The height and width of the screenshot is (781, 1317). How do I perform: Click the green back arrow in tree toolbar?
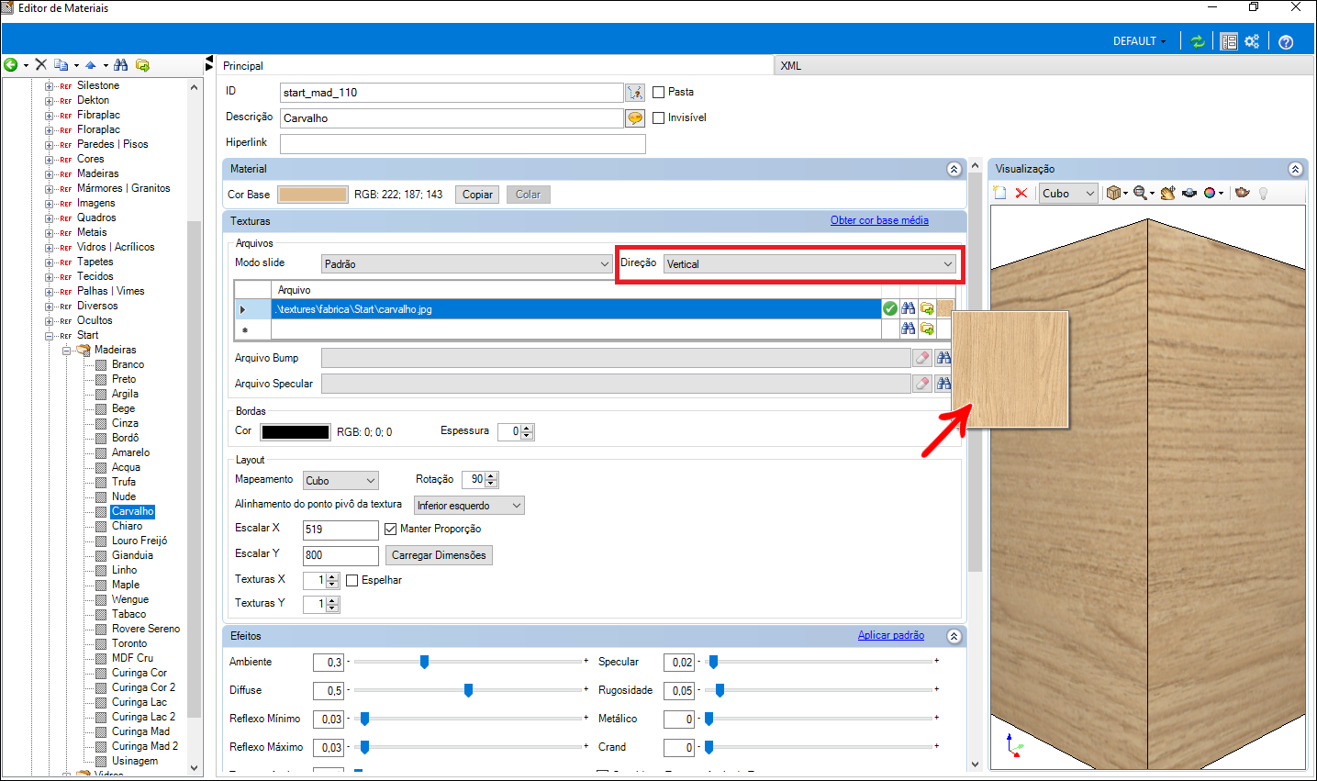(11, 65)
